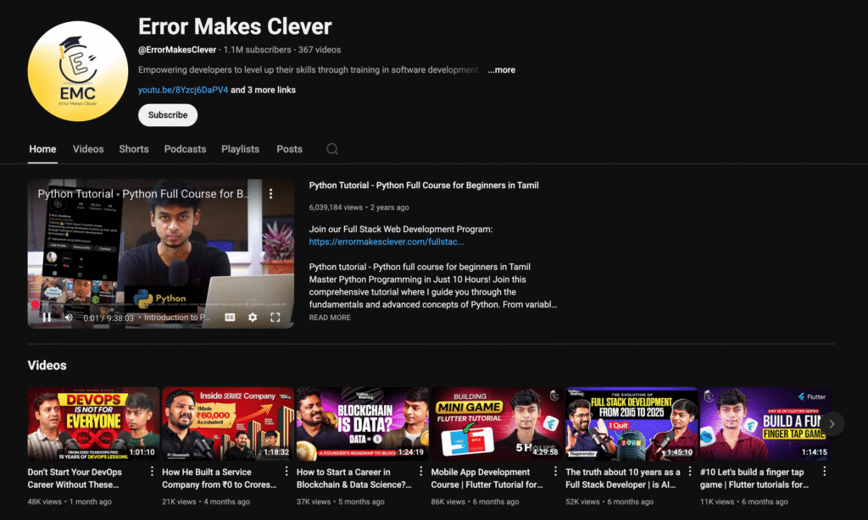Open 'The truth about 10 years' title
Image resolution: width=868 pixels, height=520 pixels.
tap(623, 478)
